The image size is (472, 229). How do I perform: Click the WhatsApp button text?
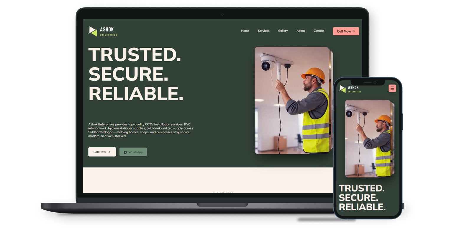coord(135,152)
